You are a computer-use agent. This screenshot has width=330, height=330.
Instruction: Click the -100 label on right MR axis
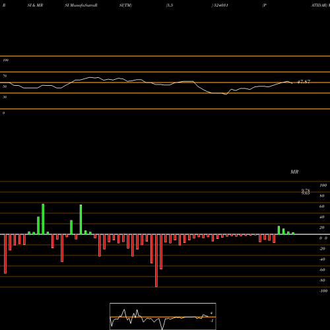point(323,291)
